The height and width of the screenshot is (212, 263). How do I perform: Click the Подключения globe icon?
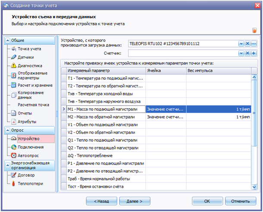coord(13,147)
